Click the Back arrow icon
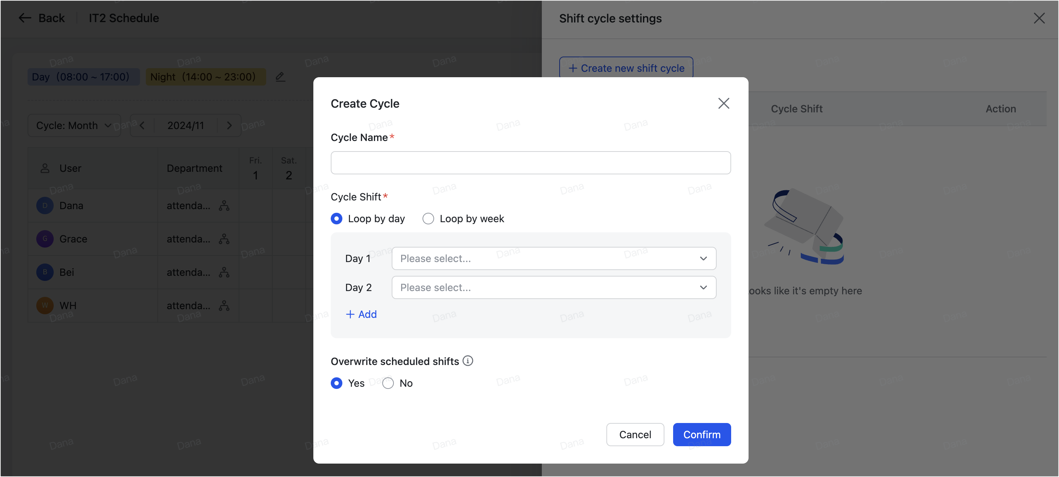This screenshot has height=477, width=1059. (25, 18)
